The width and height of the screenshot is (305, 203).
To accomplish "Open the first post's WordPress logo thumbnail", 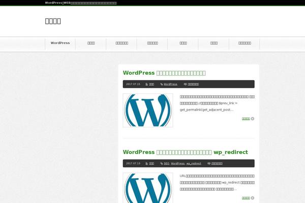I will [x=148, y=110].
